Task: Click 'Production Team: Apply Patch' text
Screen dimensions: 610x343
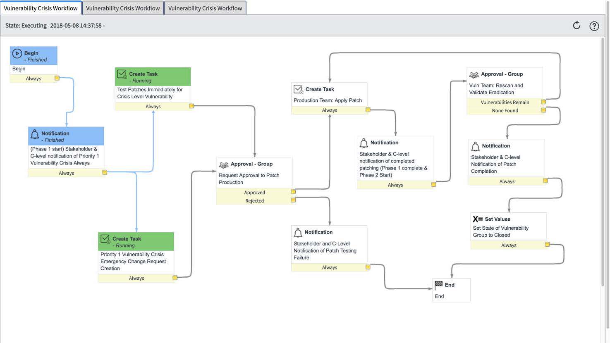Action: 328,100
